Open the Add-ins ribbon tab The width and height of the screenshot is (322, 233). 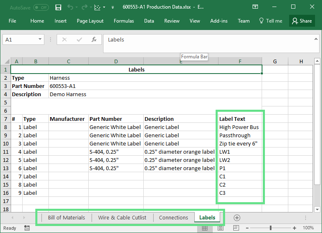tap(218, 21)
